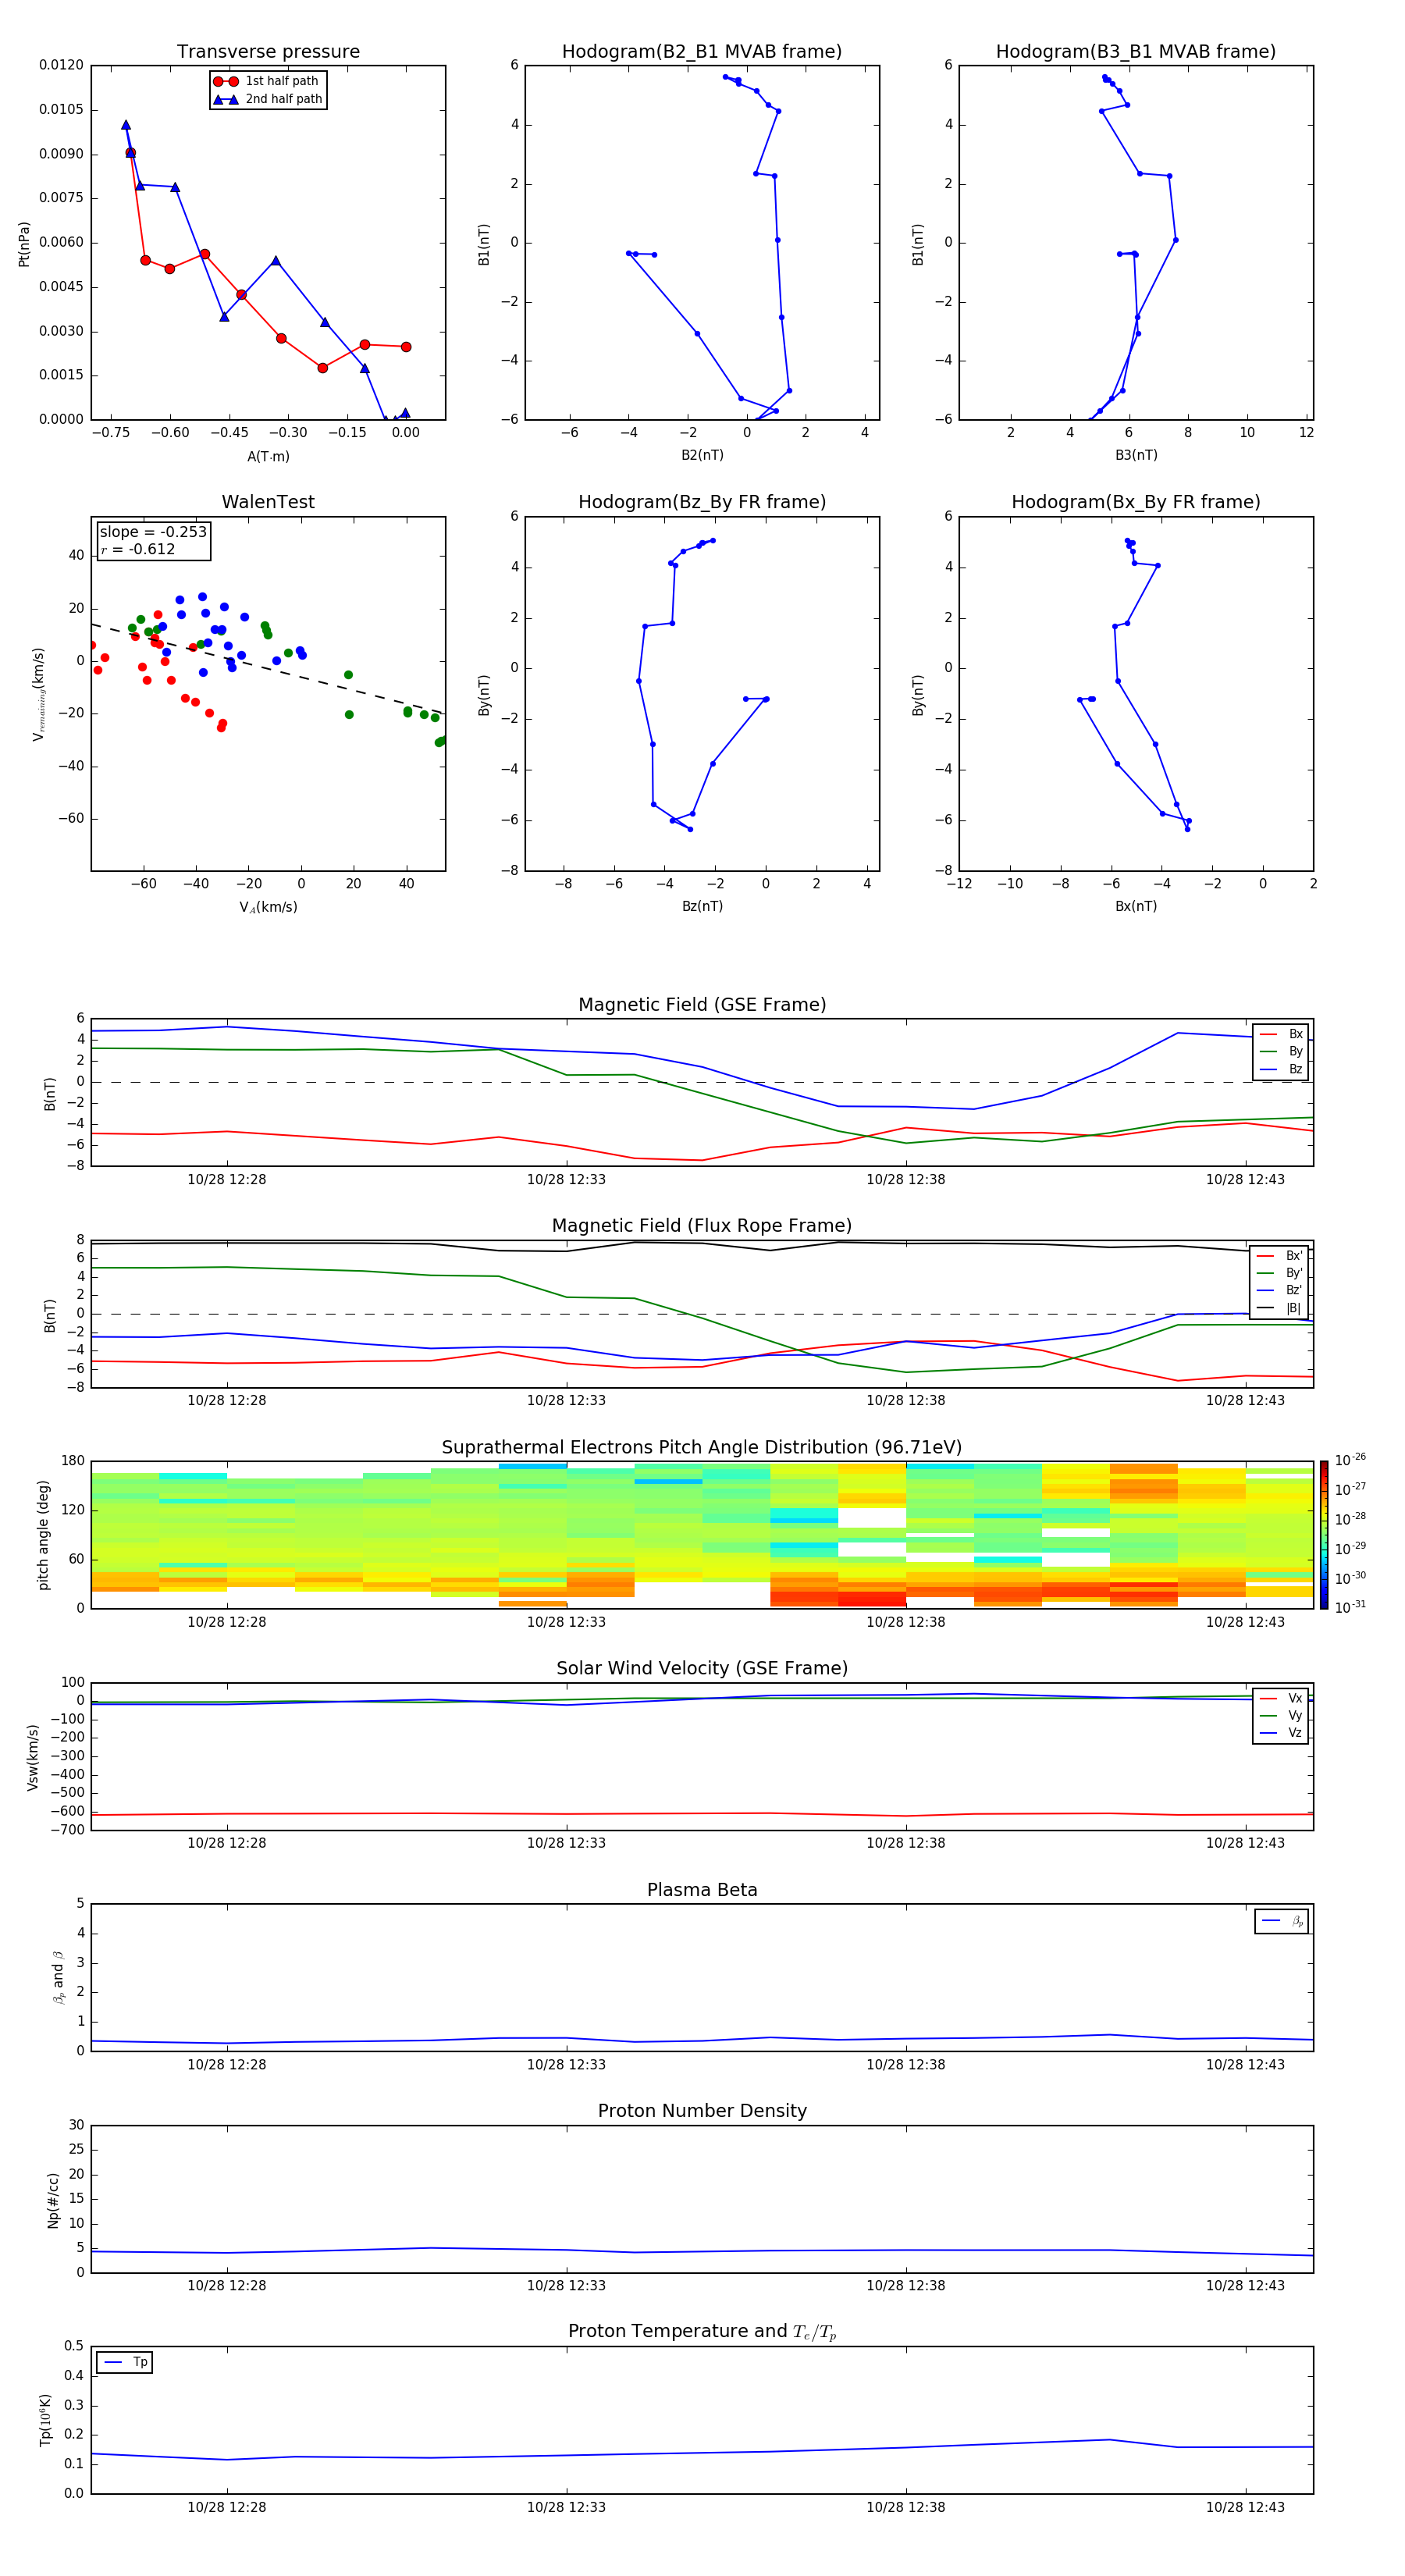Click the "Np(#/cc)" y-axis label

[53, 2200]
